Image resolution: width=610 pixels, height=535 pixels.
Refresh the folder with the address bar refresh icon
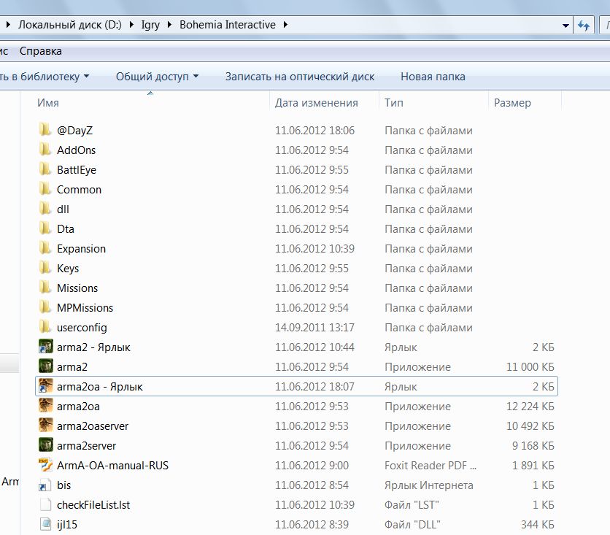click(583, 26)
